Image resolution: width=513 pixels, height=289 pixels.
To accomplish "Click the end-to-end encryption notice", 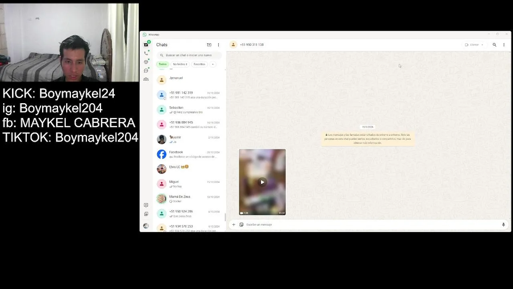I will coord(368,138).
